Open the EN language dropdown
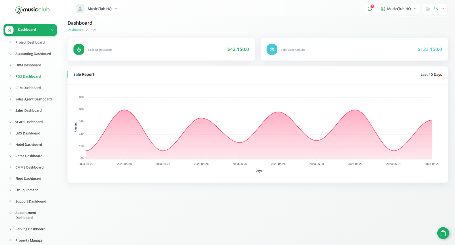The width and height of the screenshot is (455, 245). tap(435, 9)
